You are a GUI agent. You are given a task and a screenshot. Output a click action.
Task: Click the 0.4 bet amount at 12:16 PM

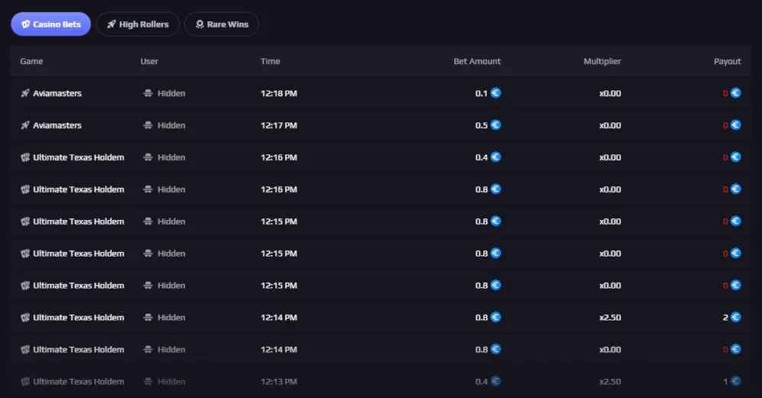click(x=481, y=158)
